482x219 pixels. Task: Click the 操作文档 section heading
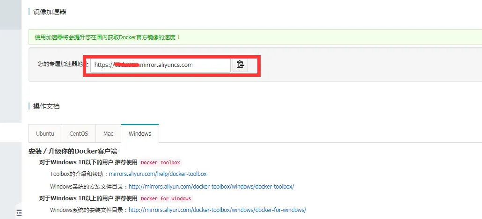pos(46,106)
